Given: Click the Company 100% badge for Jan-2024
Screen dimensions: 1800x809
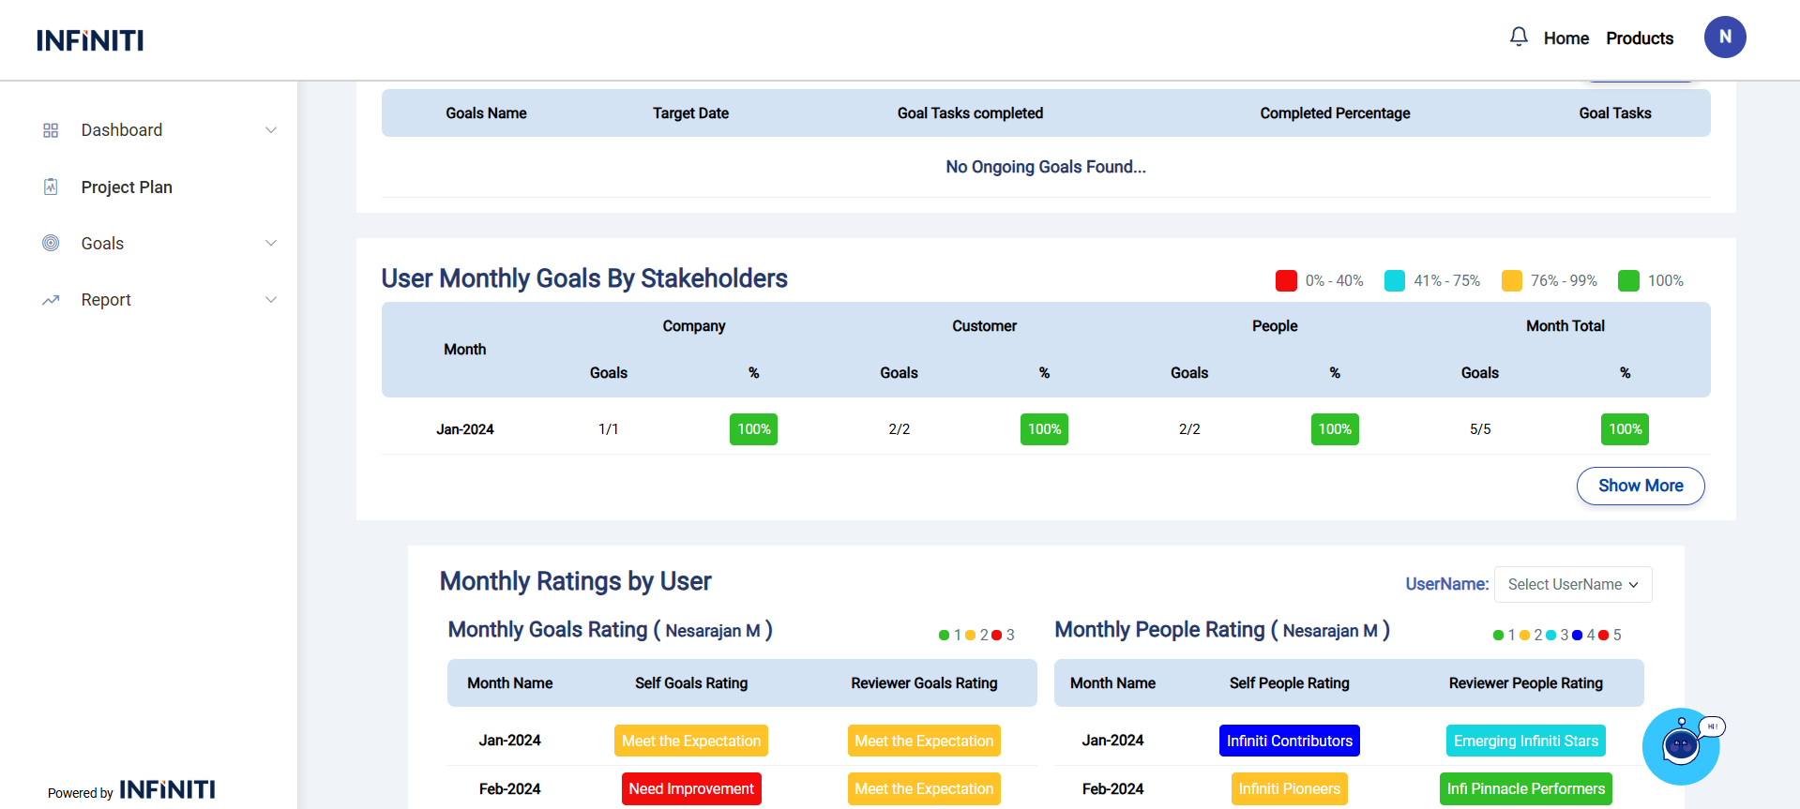Looking at the screenshot, I should point(753,429).
